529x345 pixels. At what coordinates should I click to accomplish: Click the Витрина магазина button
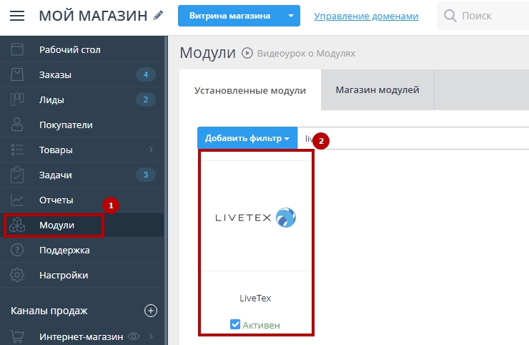pyautogui.click(x=229, y=16)
